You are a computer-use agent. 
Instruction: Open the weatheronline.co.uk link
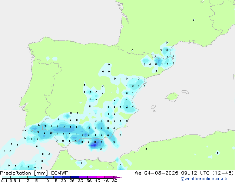tap(203, 179)
